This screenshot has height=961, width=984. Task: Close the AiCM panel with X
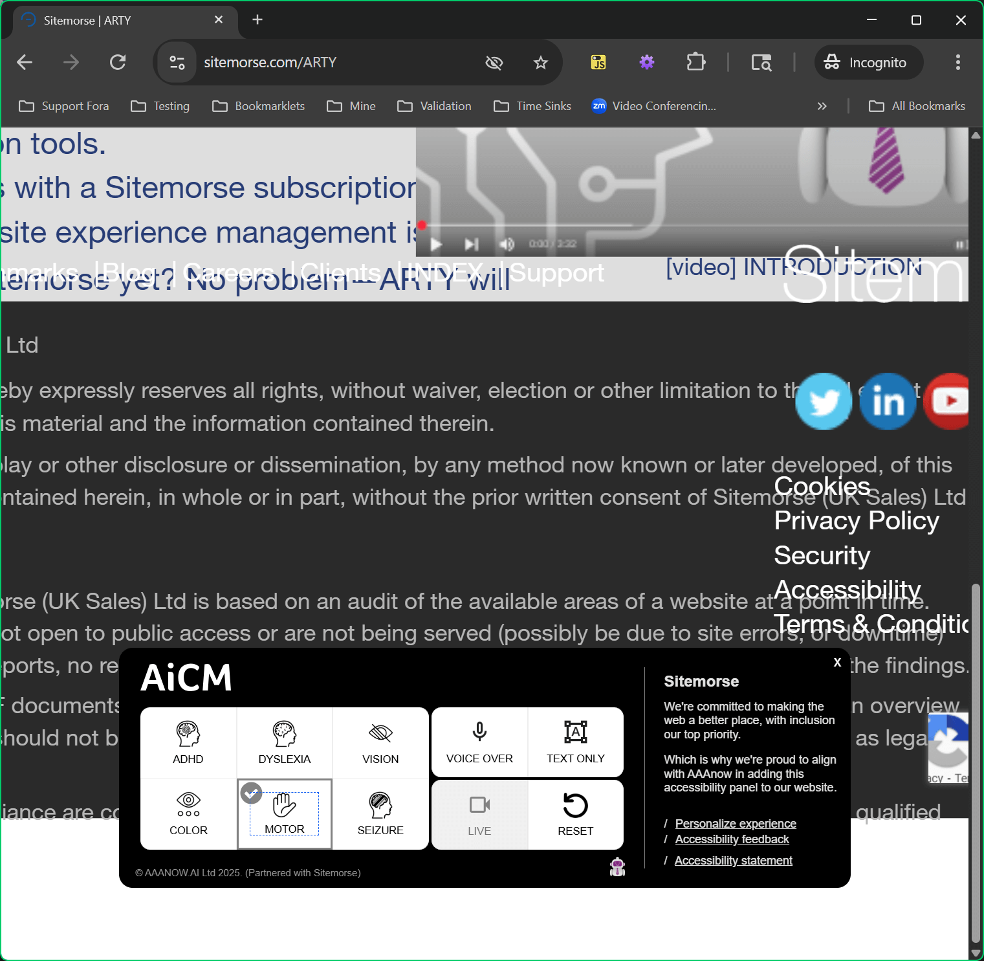coord(837,663)
